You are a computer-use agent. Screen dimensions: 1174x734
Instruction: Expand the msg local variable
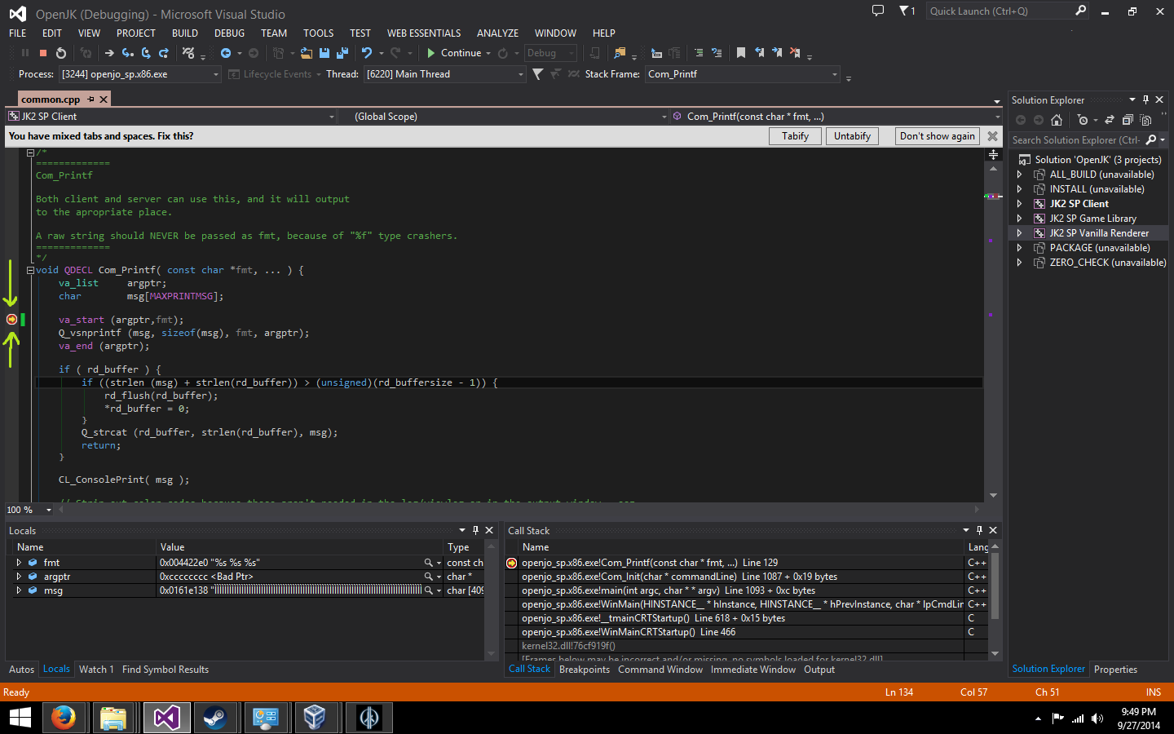click(x=19, y=590)
